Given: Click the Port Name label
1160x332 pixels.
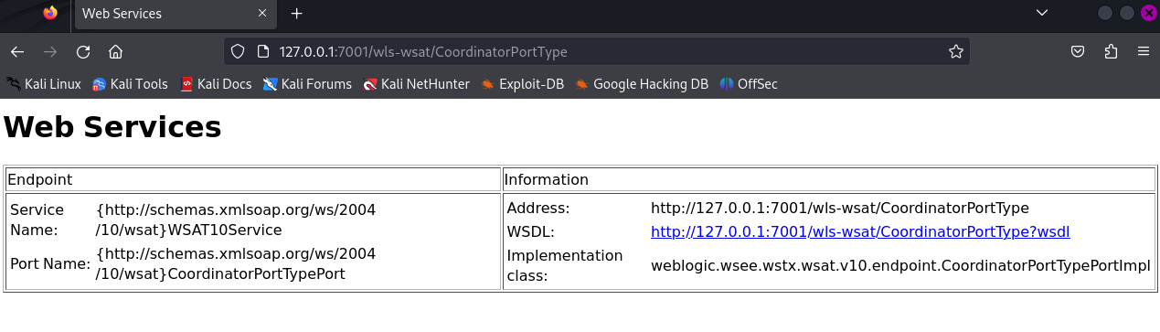Looking at the screenshot, I should tap(49, 263).
